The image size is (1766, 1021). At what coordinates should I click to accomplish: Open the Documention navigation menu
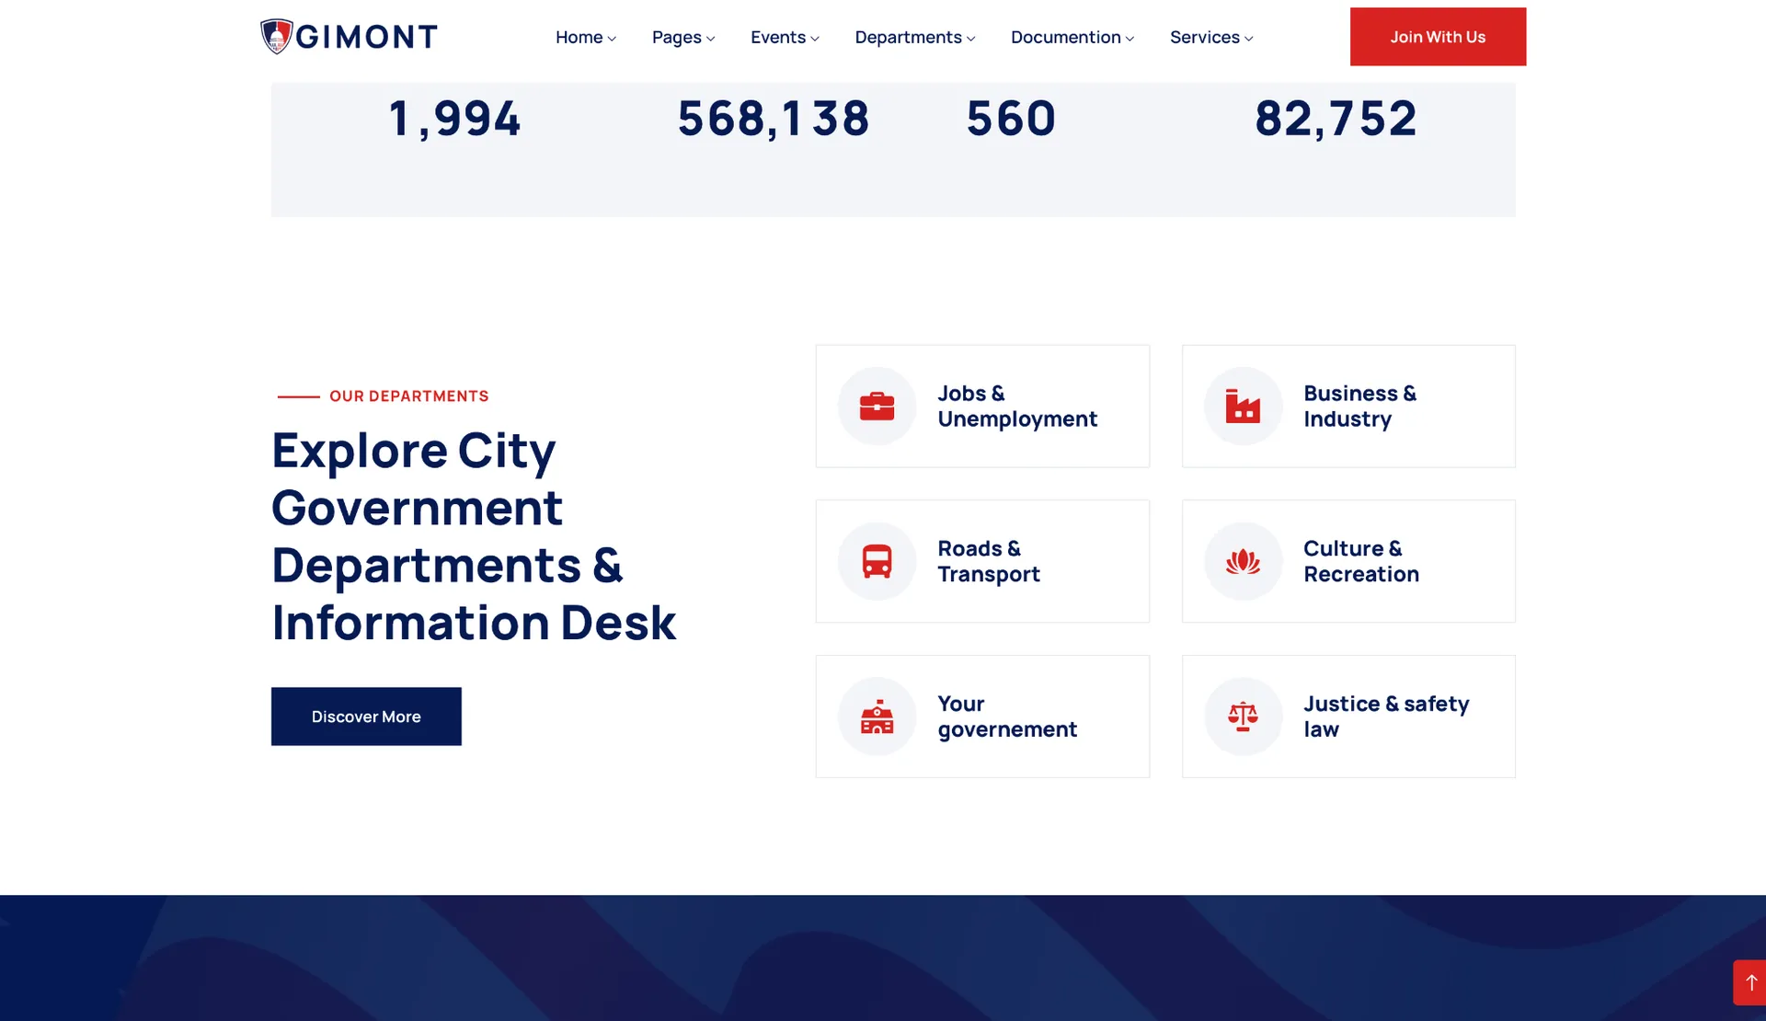pyautogui.click(x=1072, y=38)
